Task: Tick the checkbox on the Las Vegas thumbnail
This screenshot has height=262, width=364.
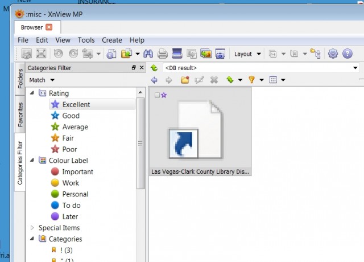Action: click(x=157, y=95)
